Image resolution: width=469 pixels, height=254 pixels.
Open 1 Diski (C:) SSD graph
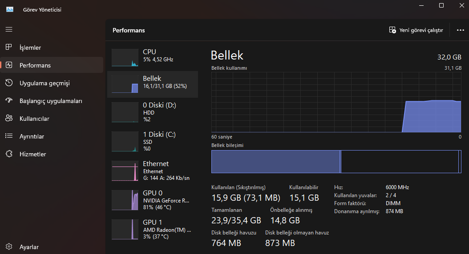[125, 142]
